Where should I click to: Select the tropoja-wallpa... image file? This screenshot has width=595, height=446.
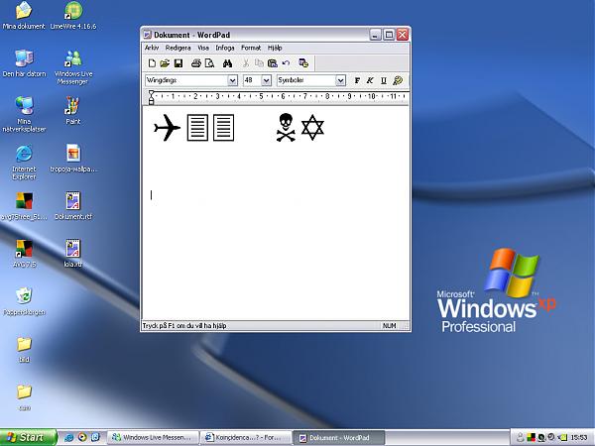point(73,159)
